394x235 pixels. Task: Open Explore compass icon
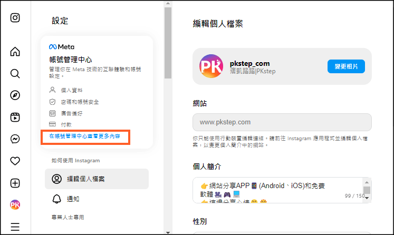point(15,95)
